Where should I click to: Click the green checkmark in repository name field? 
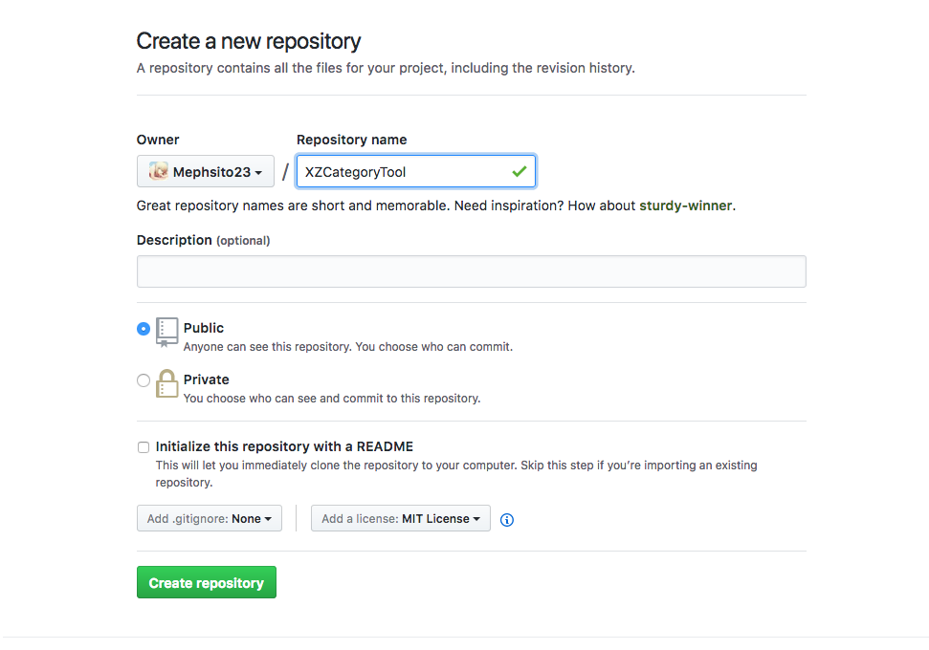click(519, 172)
